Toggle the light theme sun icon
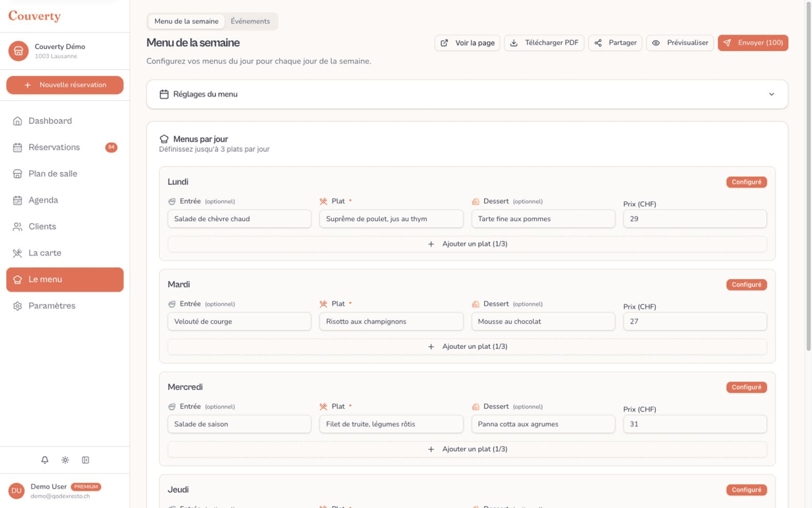This screenshot has height=508, width=812. [x=65, y=460]
